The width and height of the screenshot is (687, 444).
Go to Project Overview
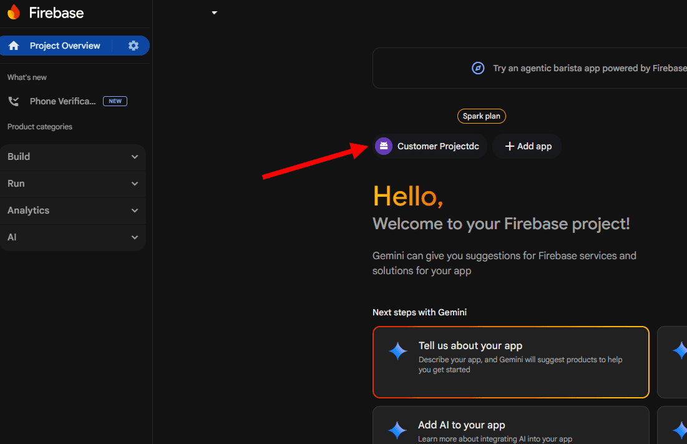[65, 46]
